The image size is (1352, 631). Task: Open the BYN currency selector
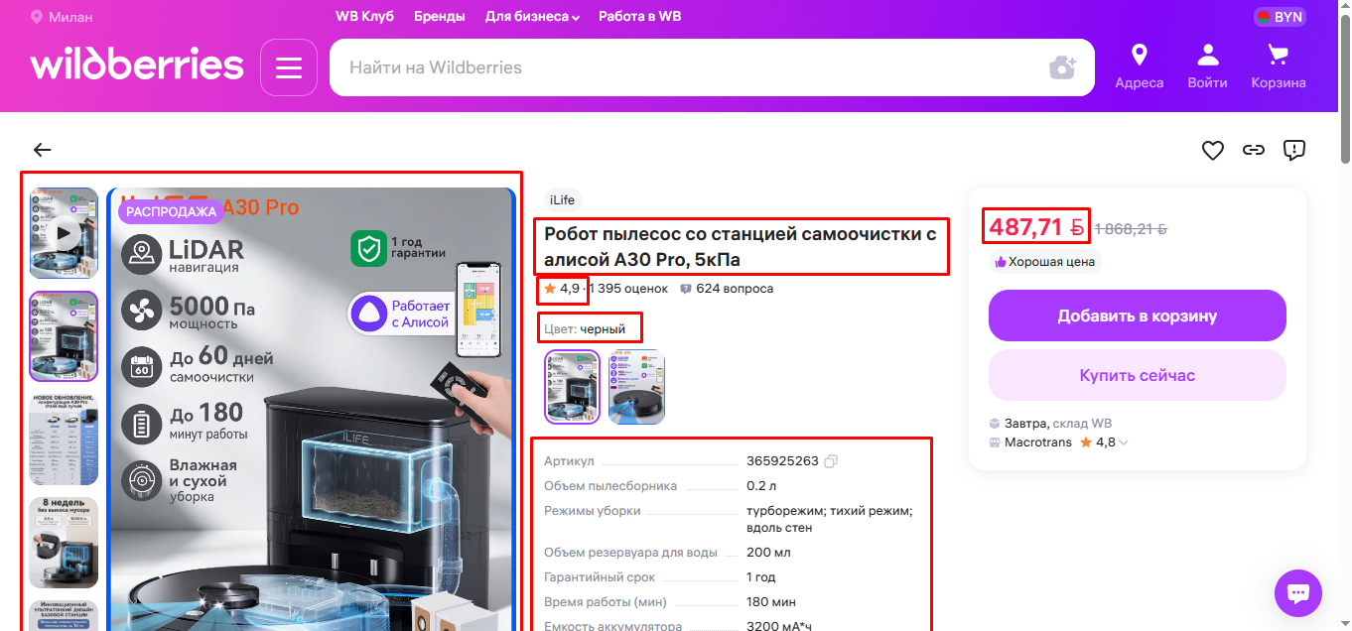pyautogui.click(x=1279, y=16)
